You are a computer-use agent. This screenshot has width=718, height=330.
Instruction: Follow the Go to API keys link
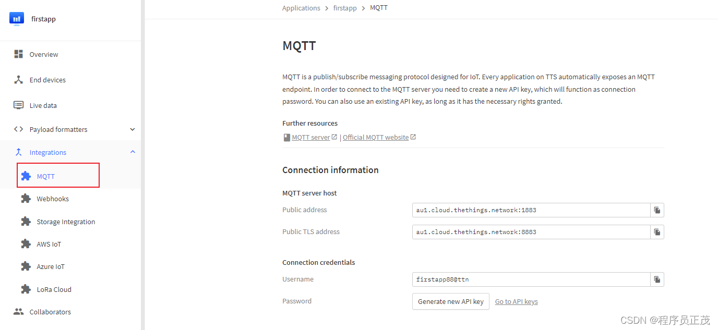(x=516, y=301)
